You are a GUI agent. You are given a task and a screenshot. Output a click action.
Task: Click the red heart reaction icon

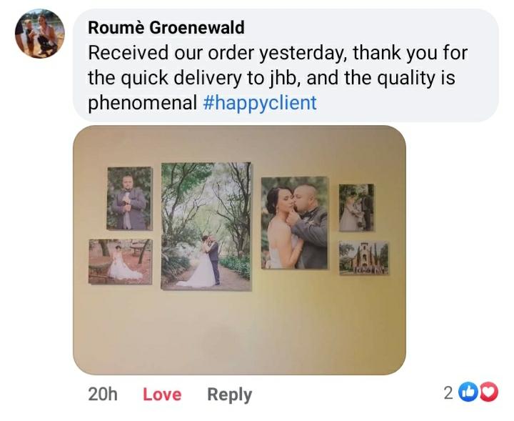[x=489, y=392]
